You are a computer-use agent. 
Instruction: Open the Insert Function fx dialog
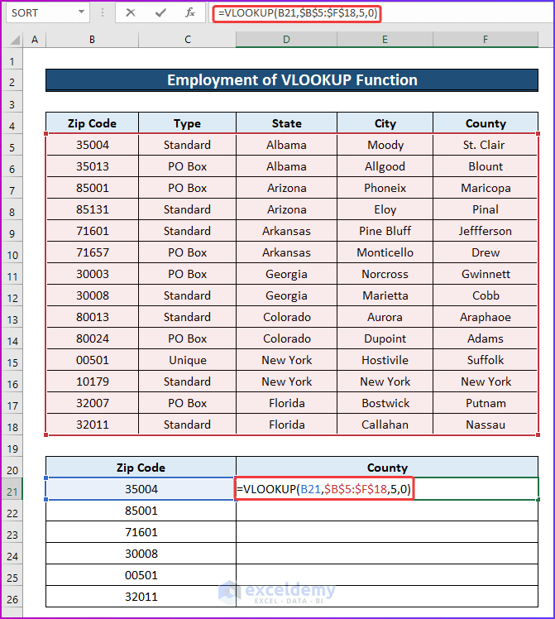tap(189, 13)
